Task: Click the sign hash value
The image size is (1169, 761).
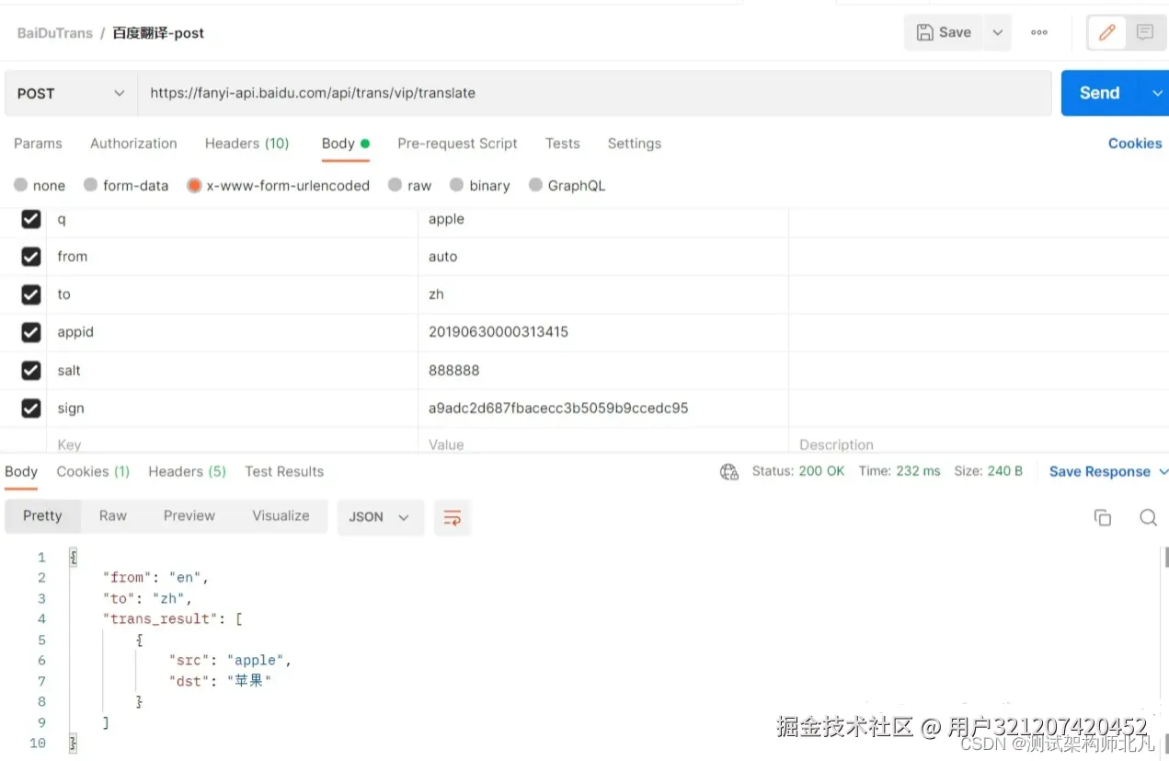Action: pyautogui.click(x=558, y=408)
